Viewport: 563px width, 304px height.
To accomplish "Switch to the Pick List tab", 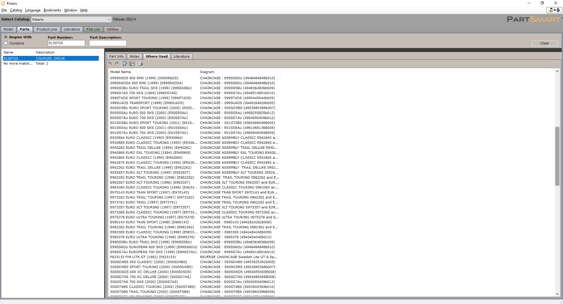I will pos(93,29).
